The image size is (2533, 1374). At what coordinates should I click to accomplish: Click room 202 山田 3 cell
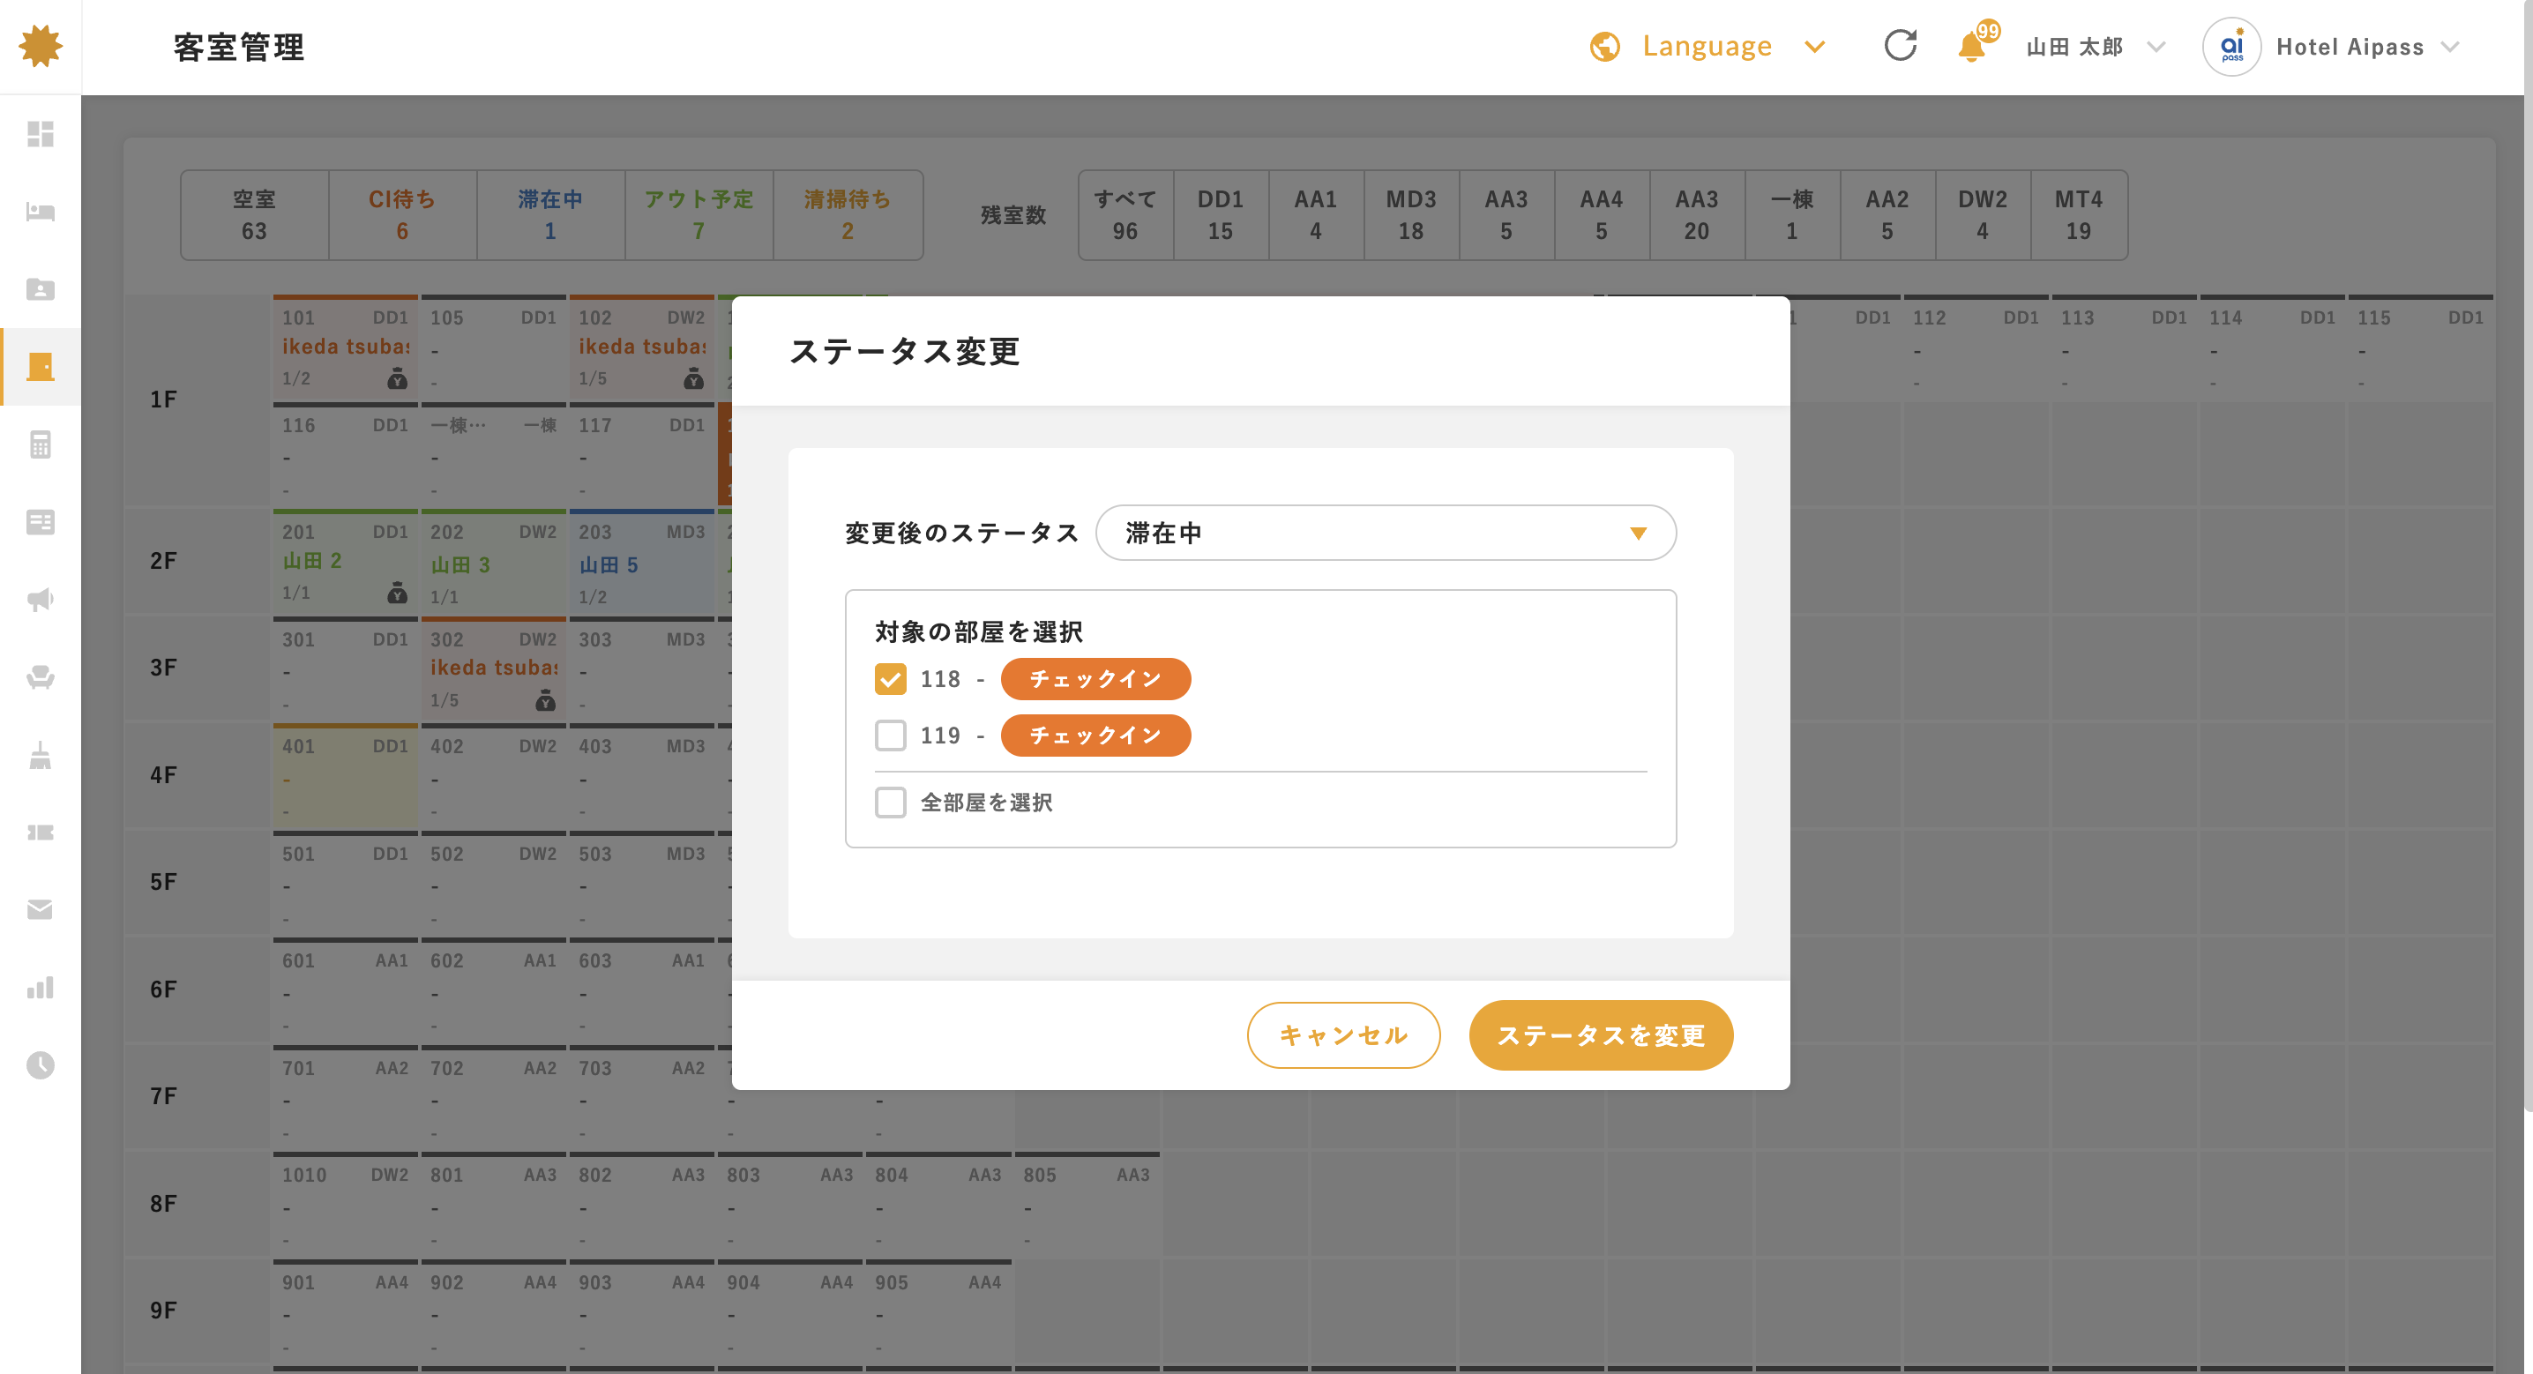point(494,563)
